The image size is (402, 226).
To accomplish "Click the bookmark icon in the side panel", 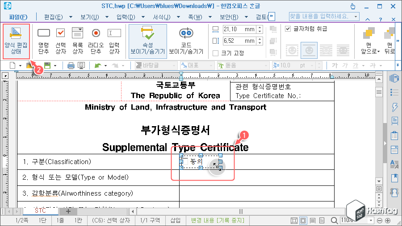I will click(x=394, y=178).
